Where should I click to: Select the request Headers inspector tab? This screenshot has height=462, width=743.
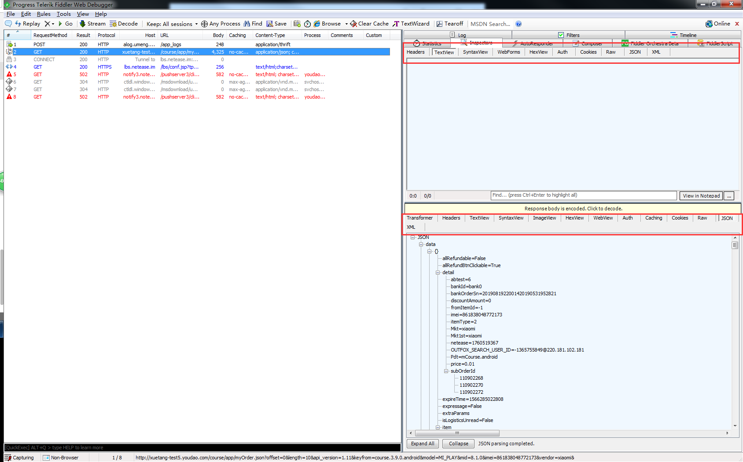point(416,52)
